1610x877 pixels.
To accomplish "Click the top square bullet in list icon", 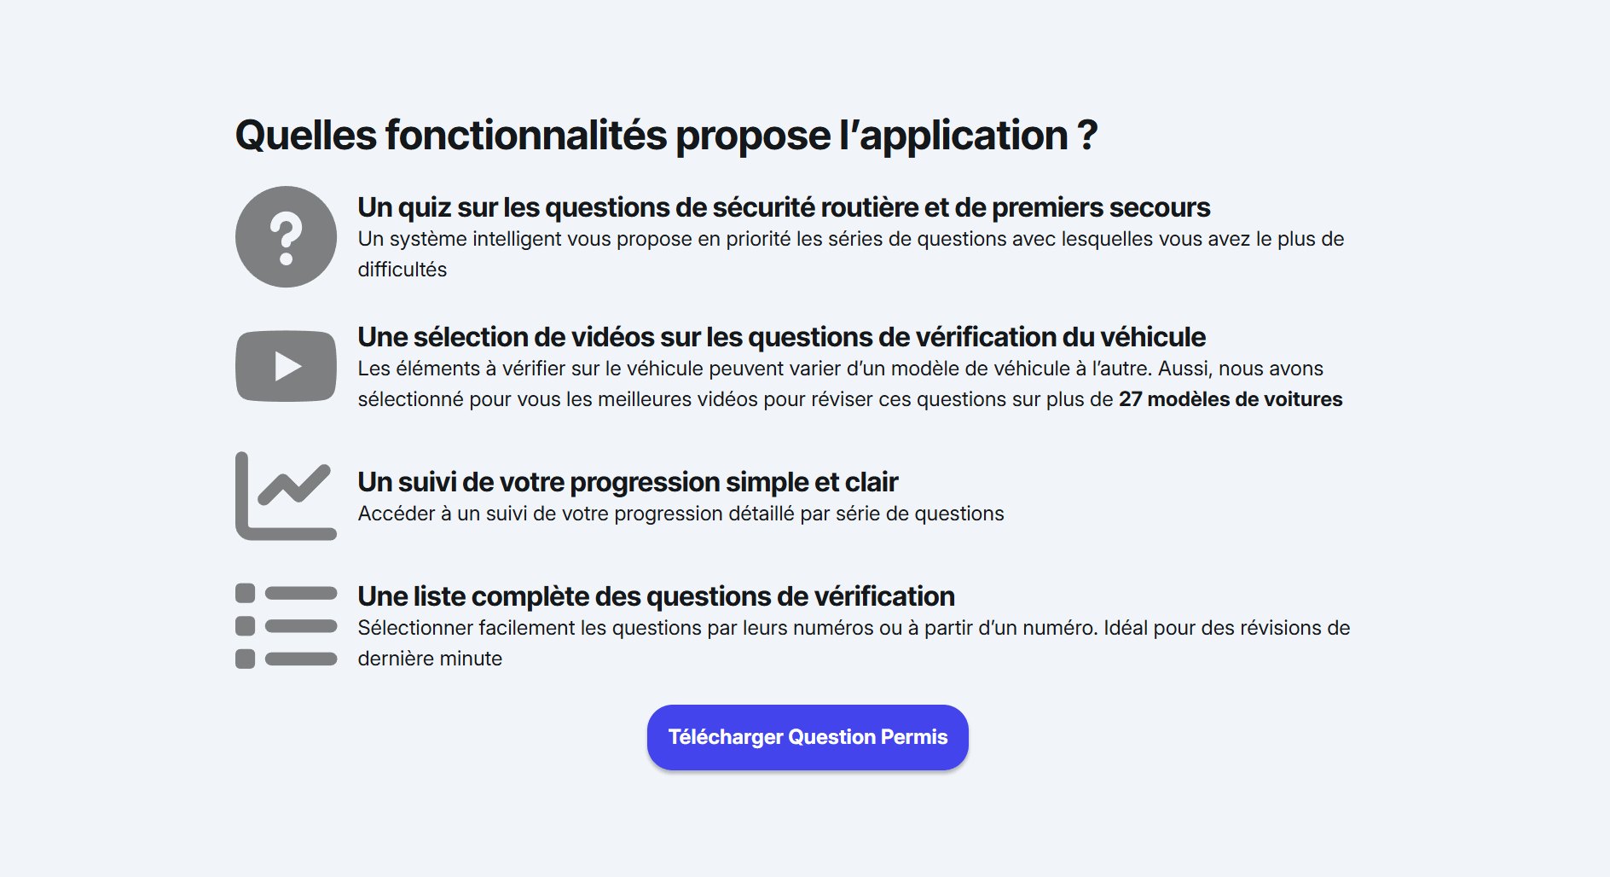I will pos(246,593).
